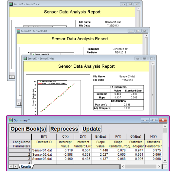Click Sensor01 vertical scrollbar up arrow
The height and width of the screenshot is (172, 179).
(x=139, y=9)
